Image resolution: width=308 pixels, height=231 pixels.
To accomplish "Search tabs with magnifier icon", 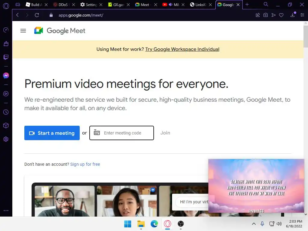I will 266,4.
